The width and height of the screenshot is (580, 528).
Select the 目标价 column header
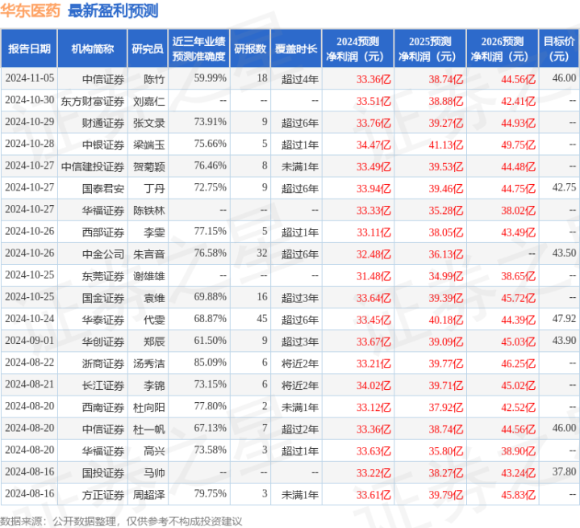coord(559,48)
